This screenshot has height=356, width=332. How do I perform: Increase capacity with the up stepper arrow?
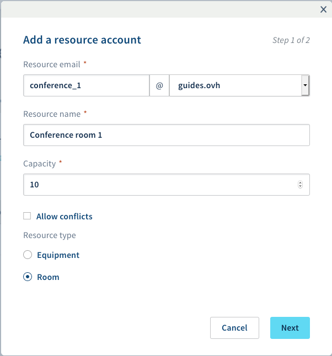(x=300, y=182)
